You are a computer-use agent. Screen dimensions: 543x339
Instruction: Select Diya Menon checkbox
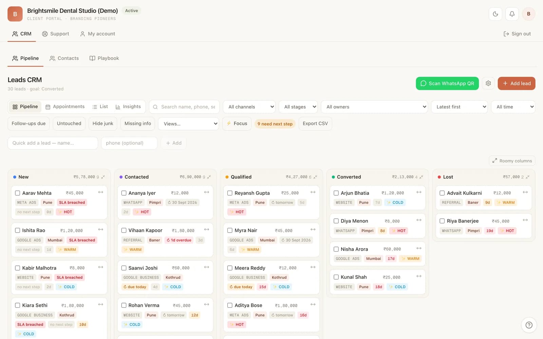coord(336,221)
